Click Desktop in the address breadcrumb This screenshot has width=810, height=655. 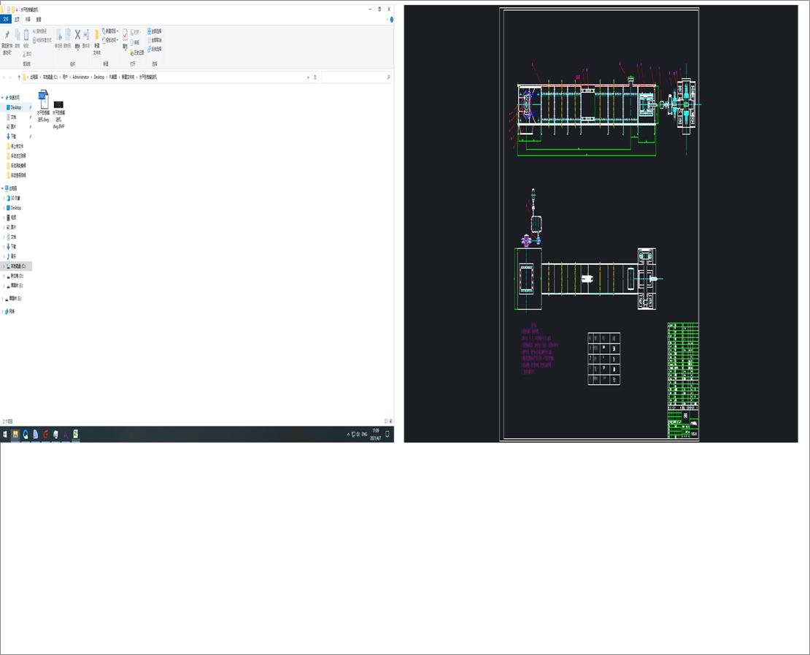coord(99,77)
